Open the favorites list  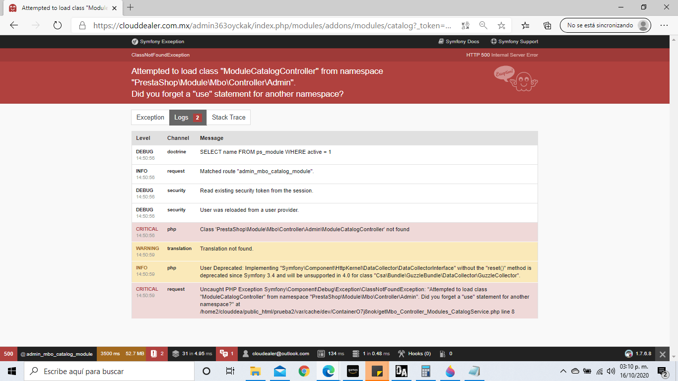pyautogui.click(x=526, y=25)
